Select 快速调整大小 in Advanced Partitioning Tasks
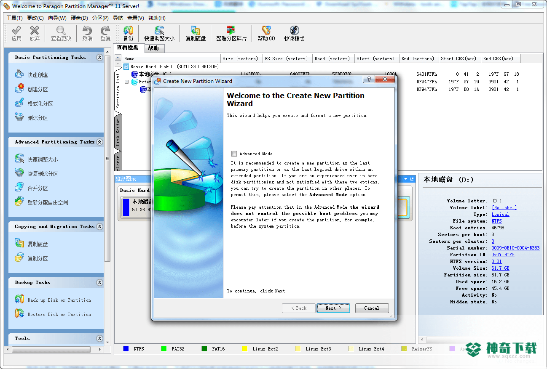Image resolution: width=547 pixels, height=369 pixels. click(36, 159)
